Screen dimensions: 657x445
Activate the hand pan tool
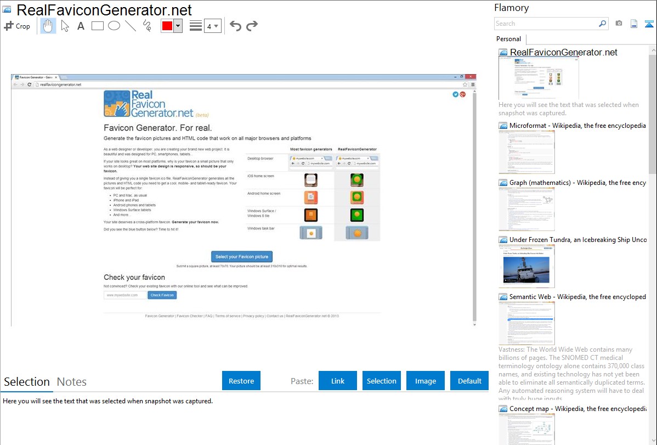coord(48,26)
